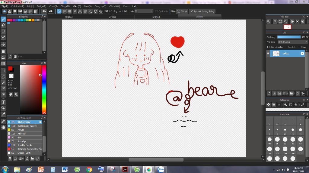Enable the radial snap icon

point(80,11)
